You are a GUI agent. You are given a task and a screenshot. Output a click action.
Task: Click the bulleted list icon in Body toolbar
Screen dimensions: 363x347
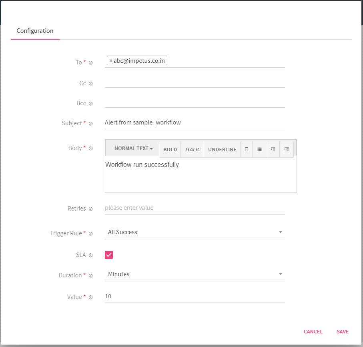pyautogui.click(x=259, y=149)
